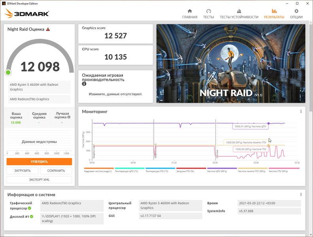Click the GUI version v2.17.7137 64

(170, 216)
